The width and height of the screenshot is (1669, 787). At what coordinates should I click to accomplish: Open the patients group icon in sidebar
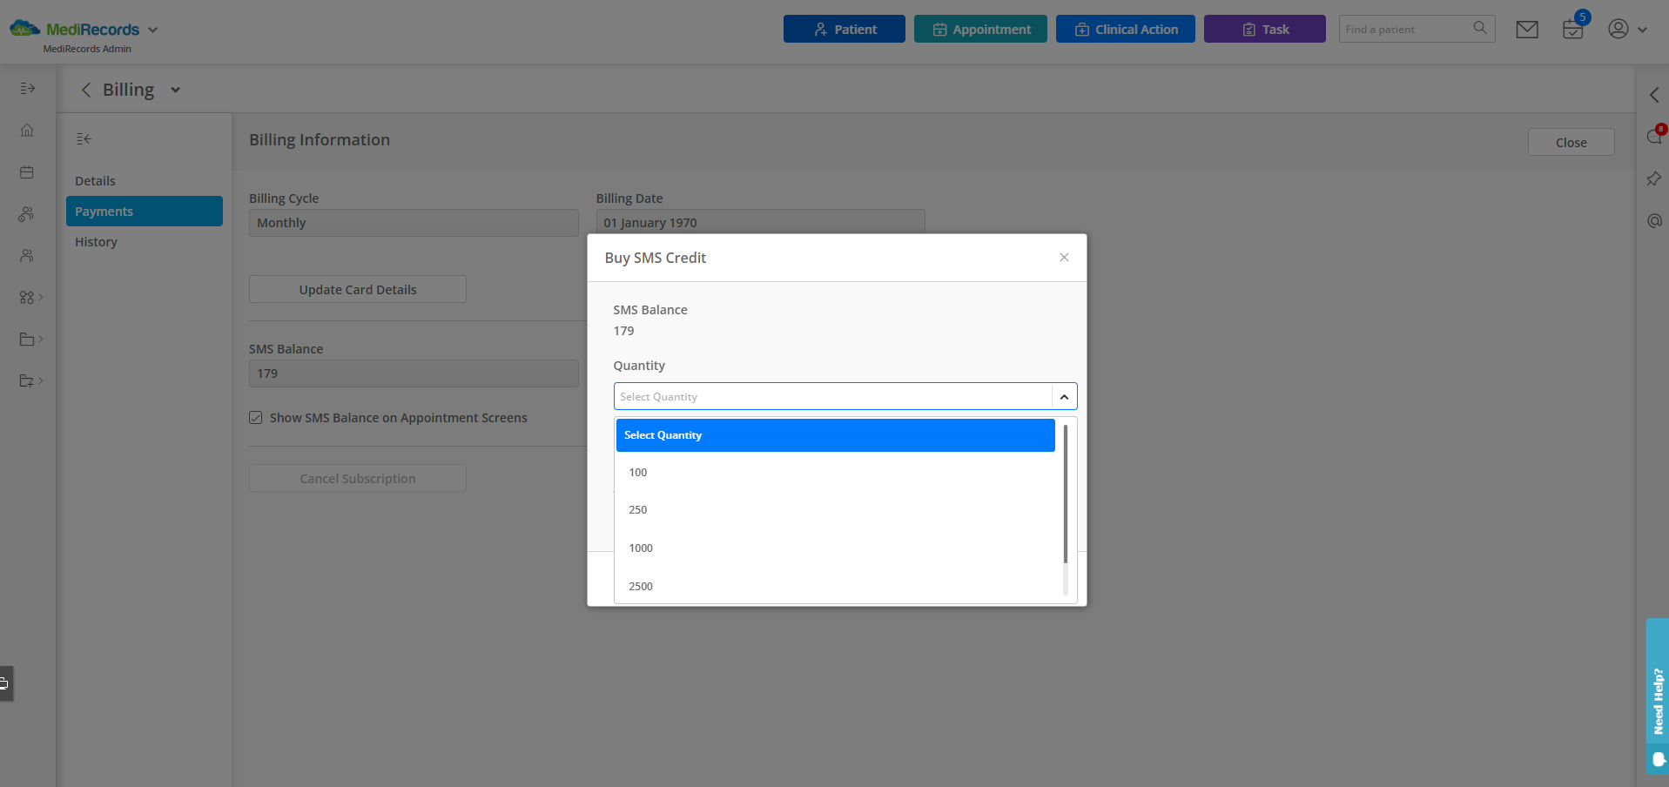pyautogui.click(x=27, y=213)
